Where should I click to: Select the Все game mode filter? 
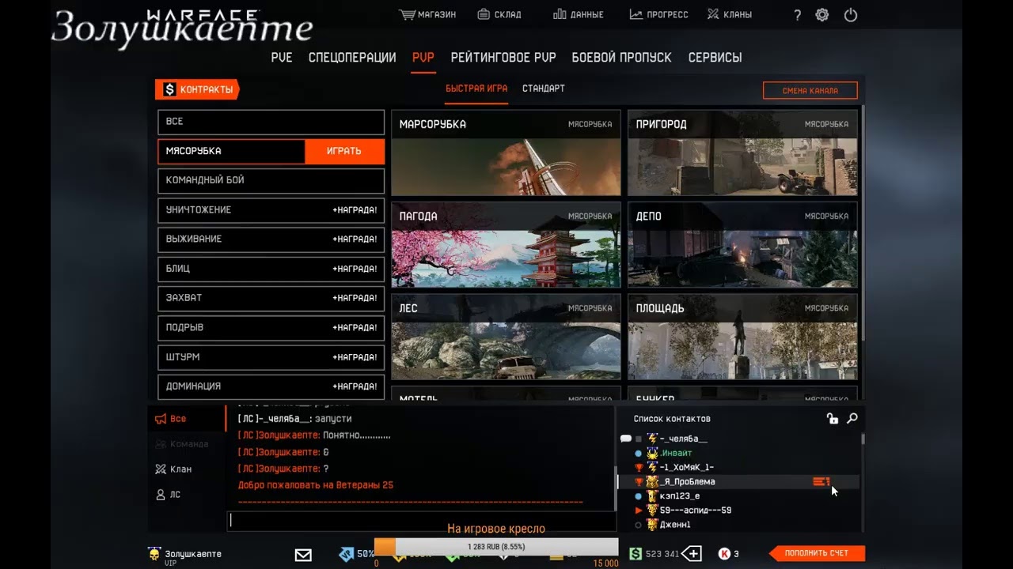tap(271, 122)
